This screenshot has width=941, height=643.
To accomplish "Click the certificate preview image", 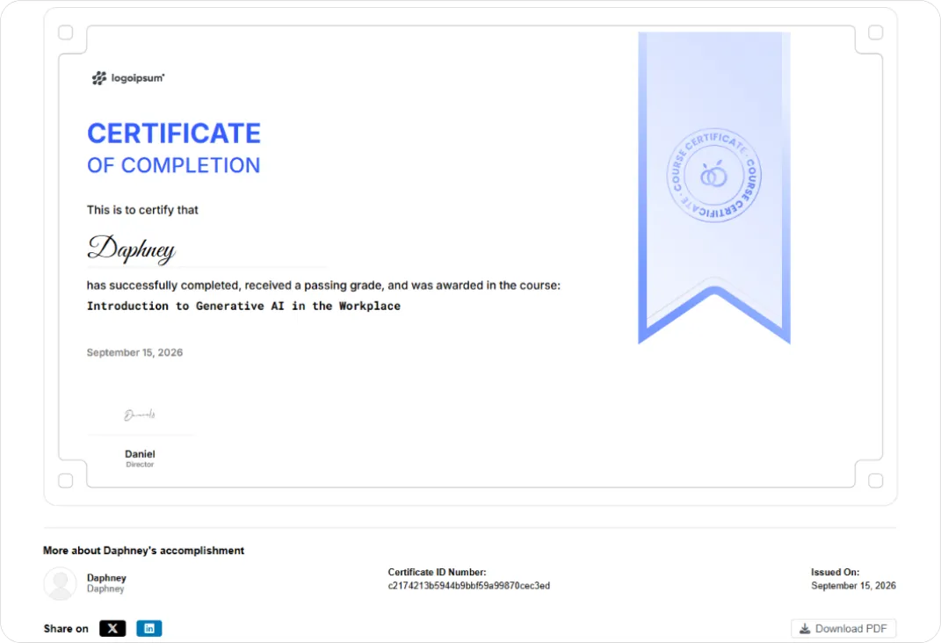I will (471, 256).
